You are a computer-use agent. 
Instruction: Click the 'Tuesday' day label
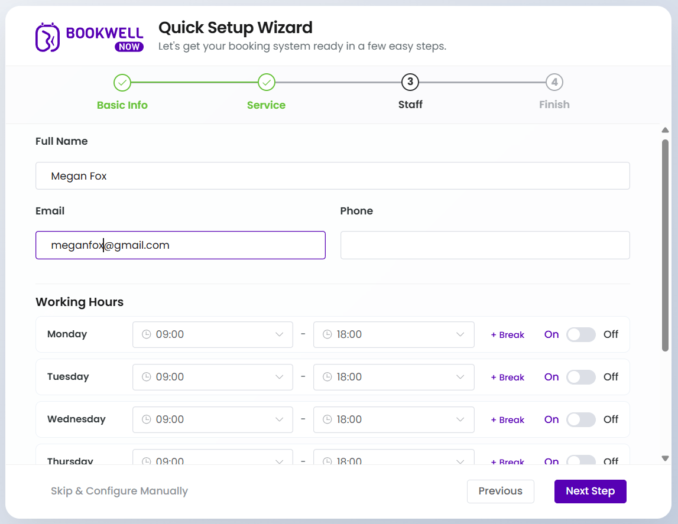click(68, 377)
